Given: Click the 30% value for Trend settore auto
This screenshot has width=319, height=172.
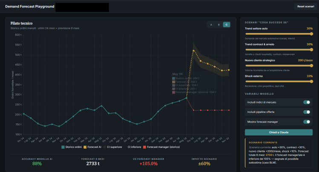Looking at the screenshot, I should point(310,29).
